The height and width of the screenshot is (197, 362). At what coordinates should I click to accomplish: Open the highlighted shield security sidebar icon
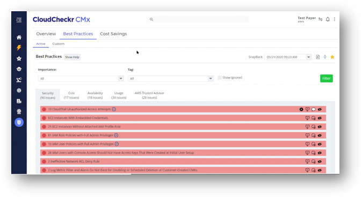click(19, 122)
